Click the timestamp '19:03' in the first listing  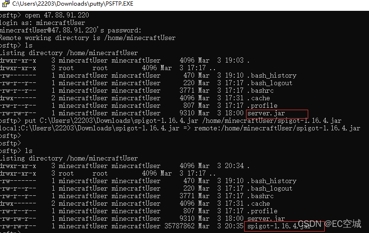[x=234, y=60]
